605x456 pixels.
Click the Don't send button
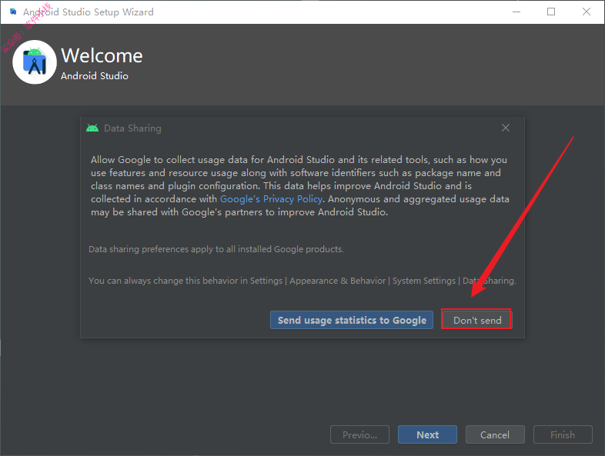476,320
